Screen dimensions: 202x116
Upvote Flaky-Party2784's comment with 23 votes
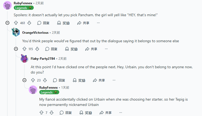coord(33,80)
